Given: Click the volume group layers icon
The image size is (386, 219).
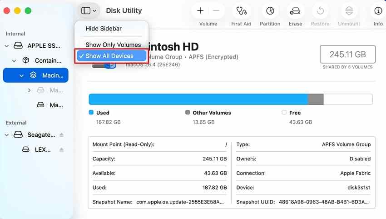Looking at the screenshot, I should tap(33, 75).
